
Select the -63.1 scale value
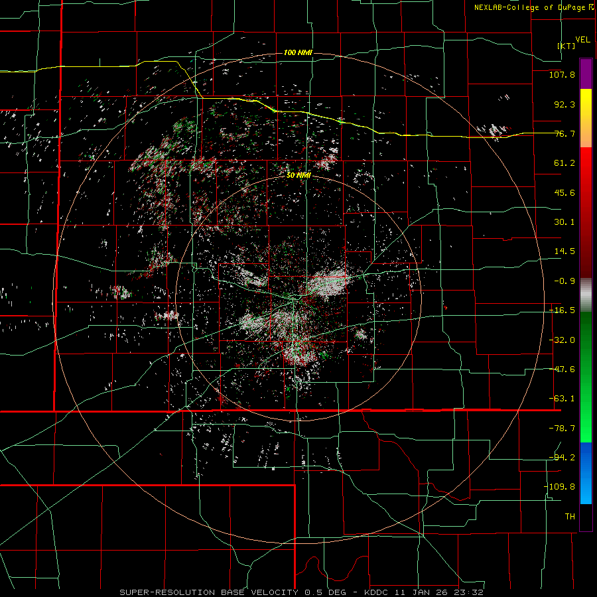point(562,399)
